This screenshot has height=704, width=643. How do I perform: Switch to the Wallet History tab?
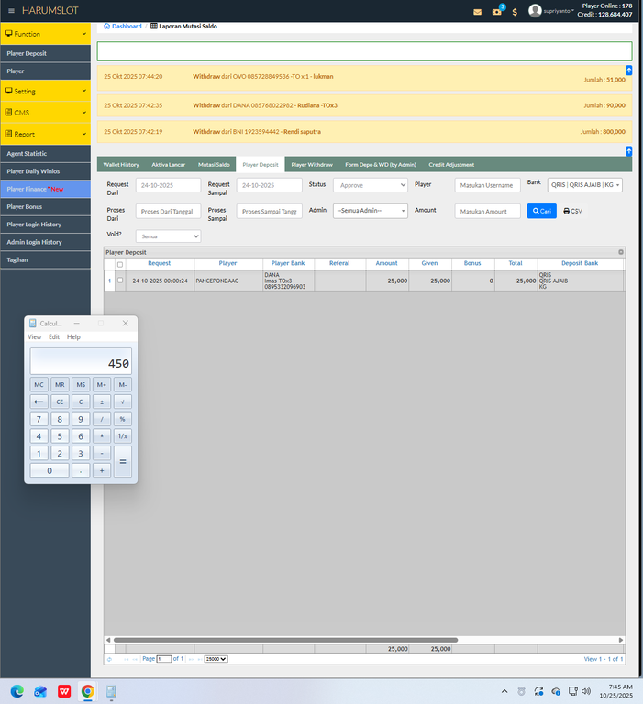(121, 165)
